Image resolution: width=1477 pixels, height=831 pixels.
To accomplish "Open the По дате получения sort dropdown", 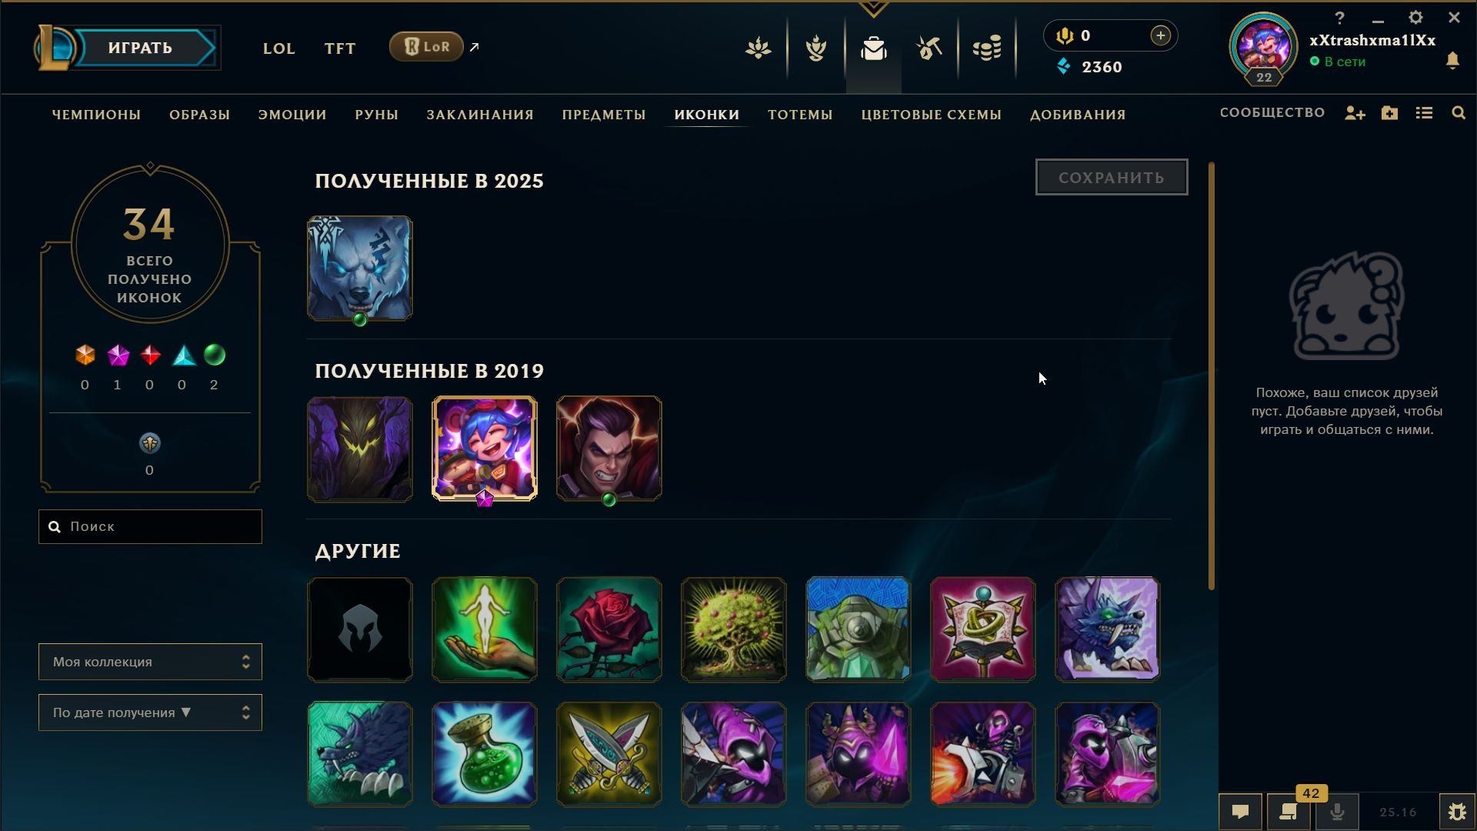I will [150, 713].
